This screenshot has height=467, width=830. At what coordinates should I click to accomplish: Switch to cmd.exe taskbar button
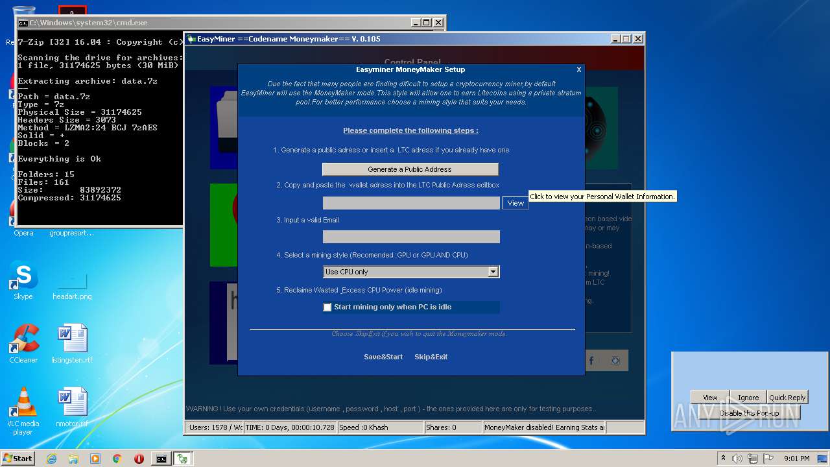(x=161, y=459)
